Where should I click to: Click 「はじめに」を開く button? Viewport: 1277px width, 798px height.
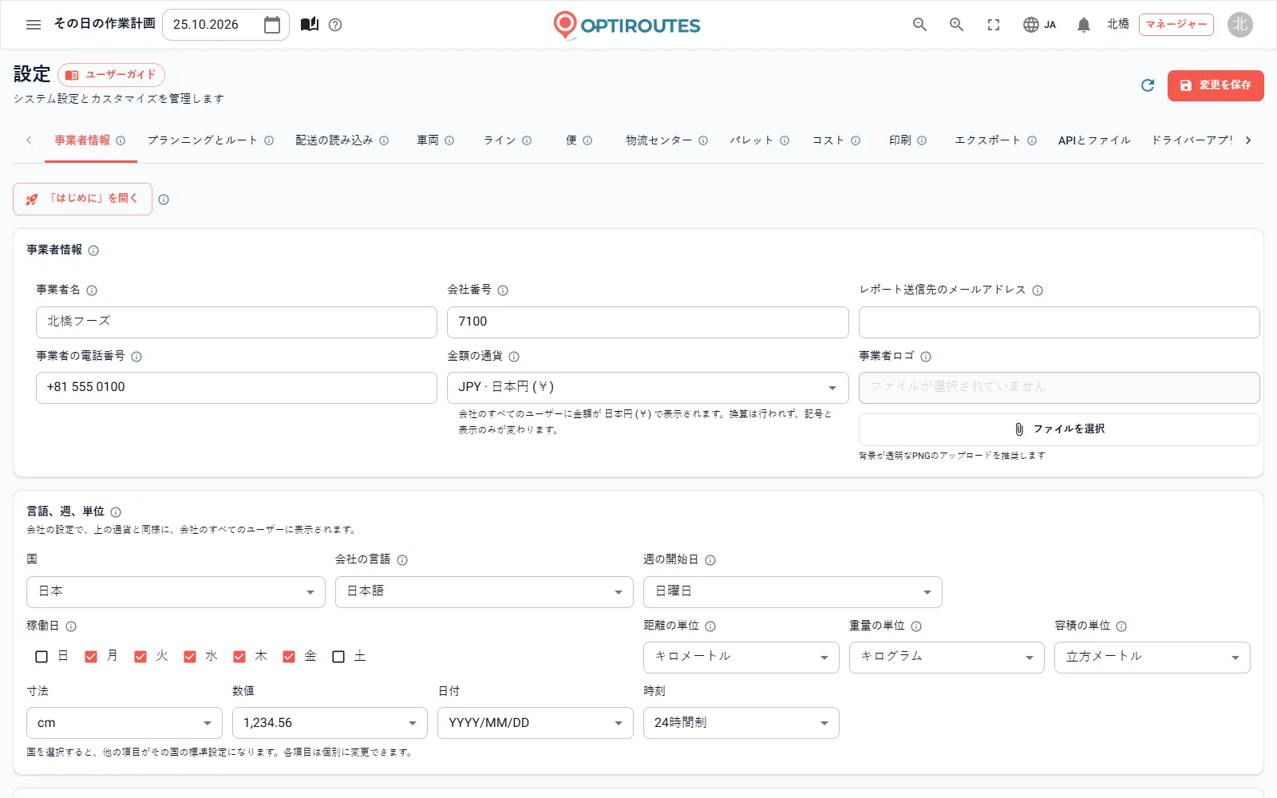tap(82, 199)
